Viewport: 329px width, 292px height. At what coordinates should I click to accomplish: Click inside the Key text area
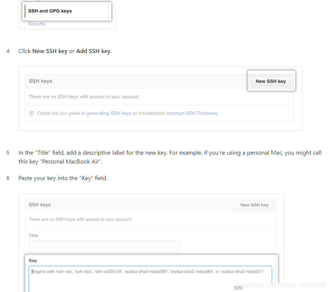[150, 278]
